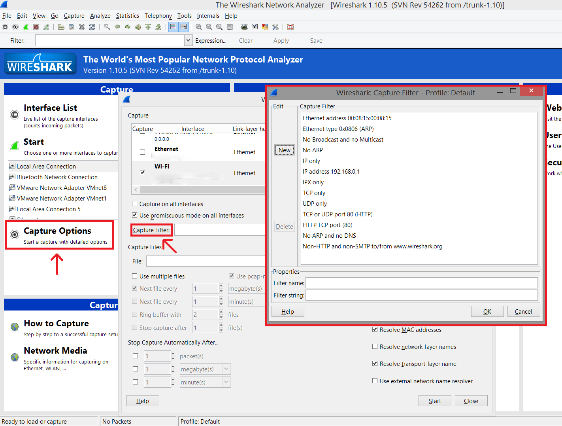Jump to the first packet icon
The image size is (562, 426).
148,27
